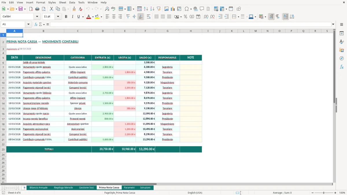Image resolution: width=347 pixels, height=195 pixels.
Task: Select row 23 header
Action: 3,149
